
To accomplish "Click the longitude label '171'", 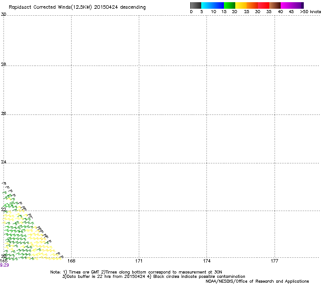I will pyautogui.click(x=139, y=261).
